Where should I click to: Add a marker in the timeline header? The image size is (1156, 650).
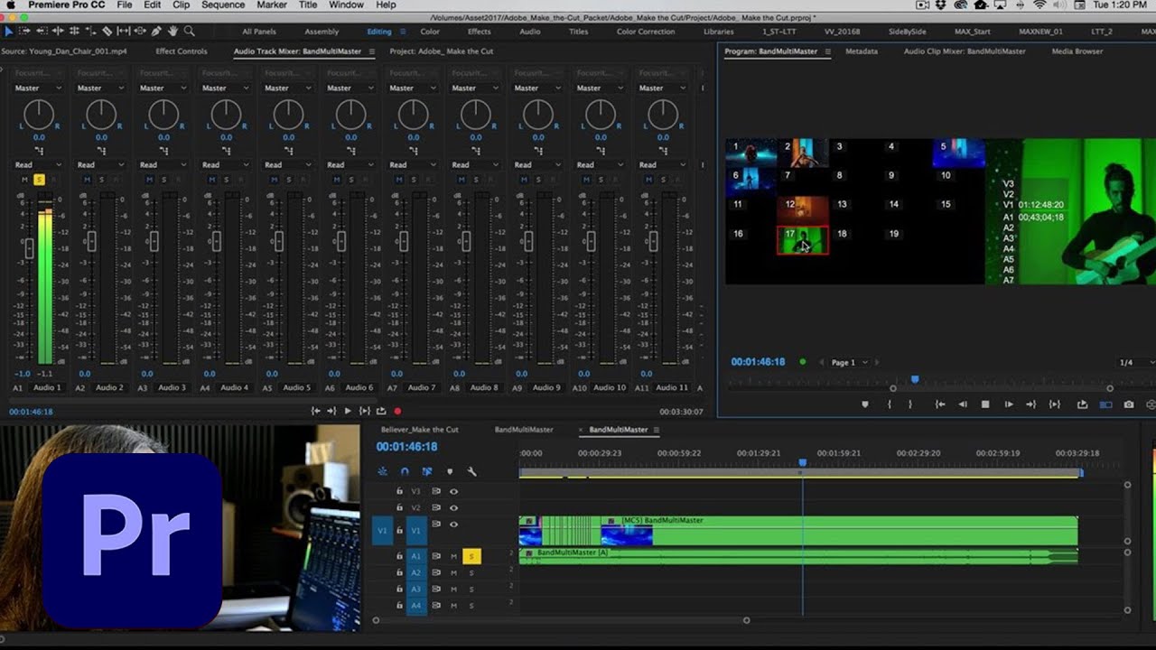pos(450,471)
